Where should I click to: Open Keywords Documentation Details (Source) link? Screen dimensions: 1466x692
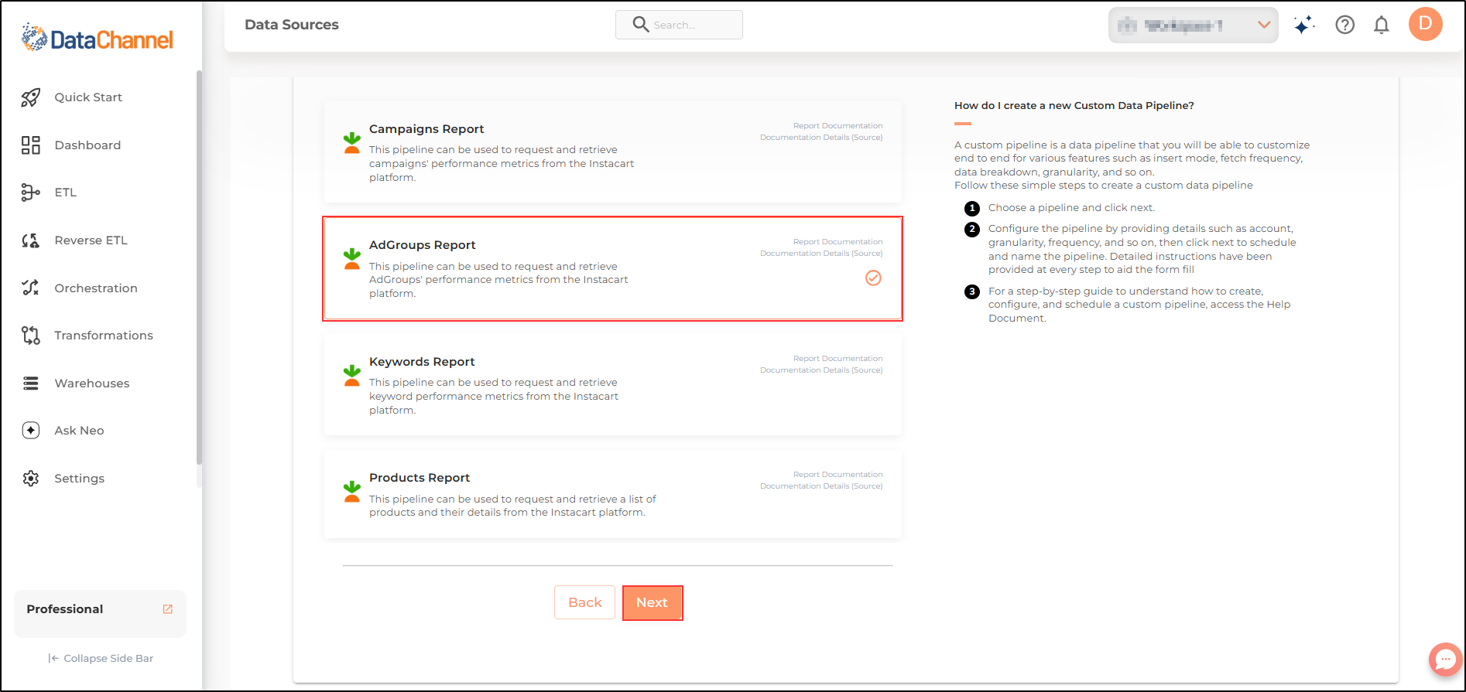point(821,370)
